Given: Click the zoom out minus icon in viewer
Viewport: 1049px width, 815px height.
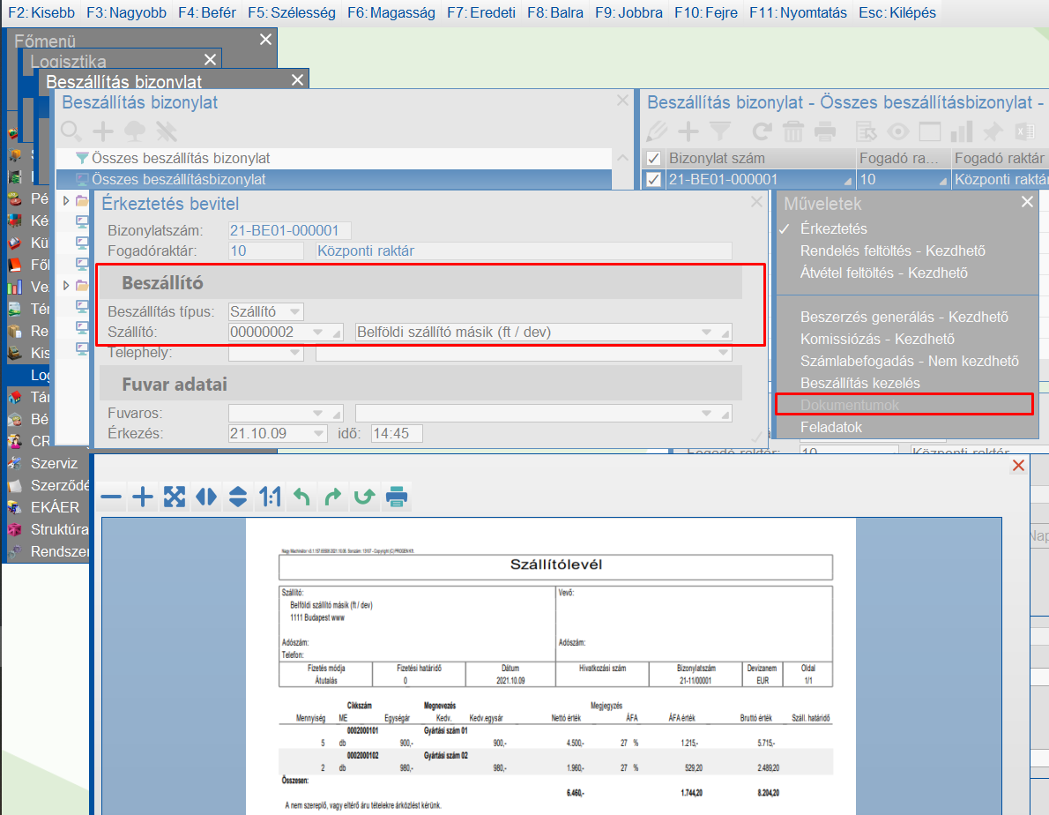Looking at the screenshot, I should [x=111, y=497].
